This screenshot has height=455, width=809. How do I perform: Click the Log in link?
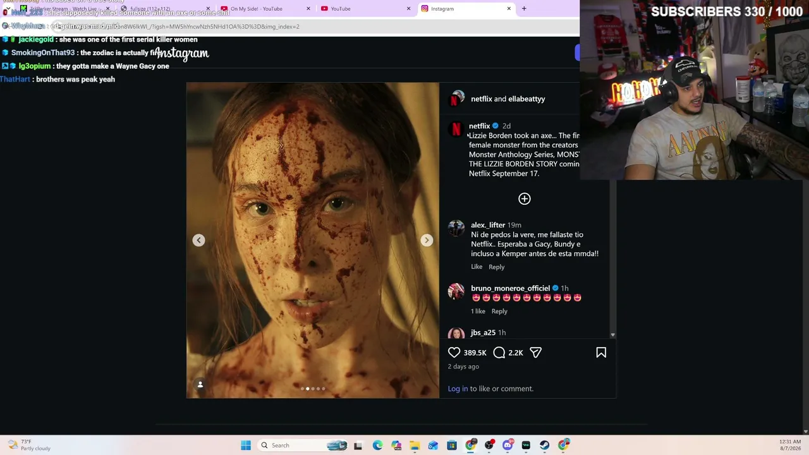(x=458, y=389)
